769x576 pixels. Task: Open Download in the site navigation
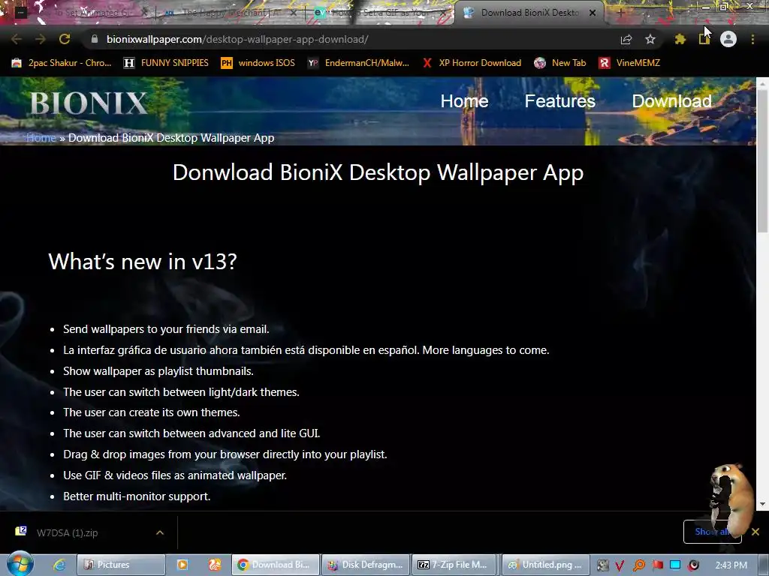pyautogui.click(x=671, y=101)
